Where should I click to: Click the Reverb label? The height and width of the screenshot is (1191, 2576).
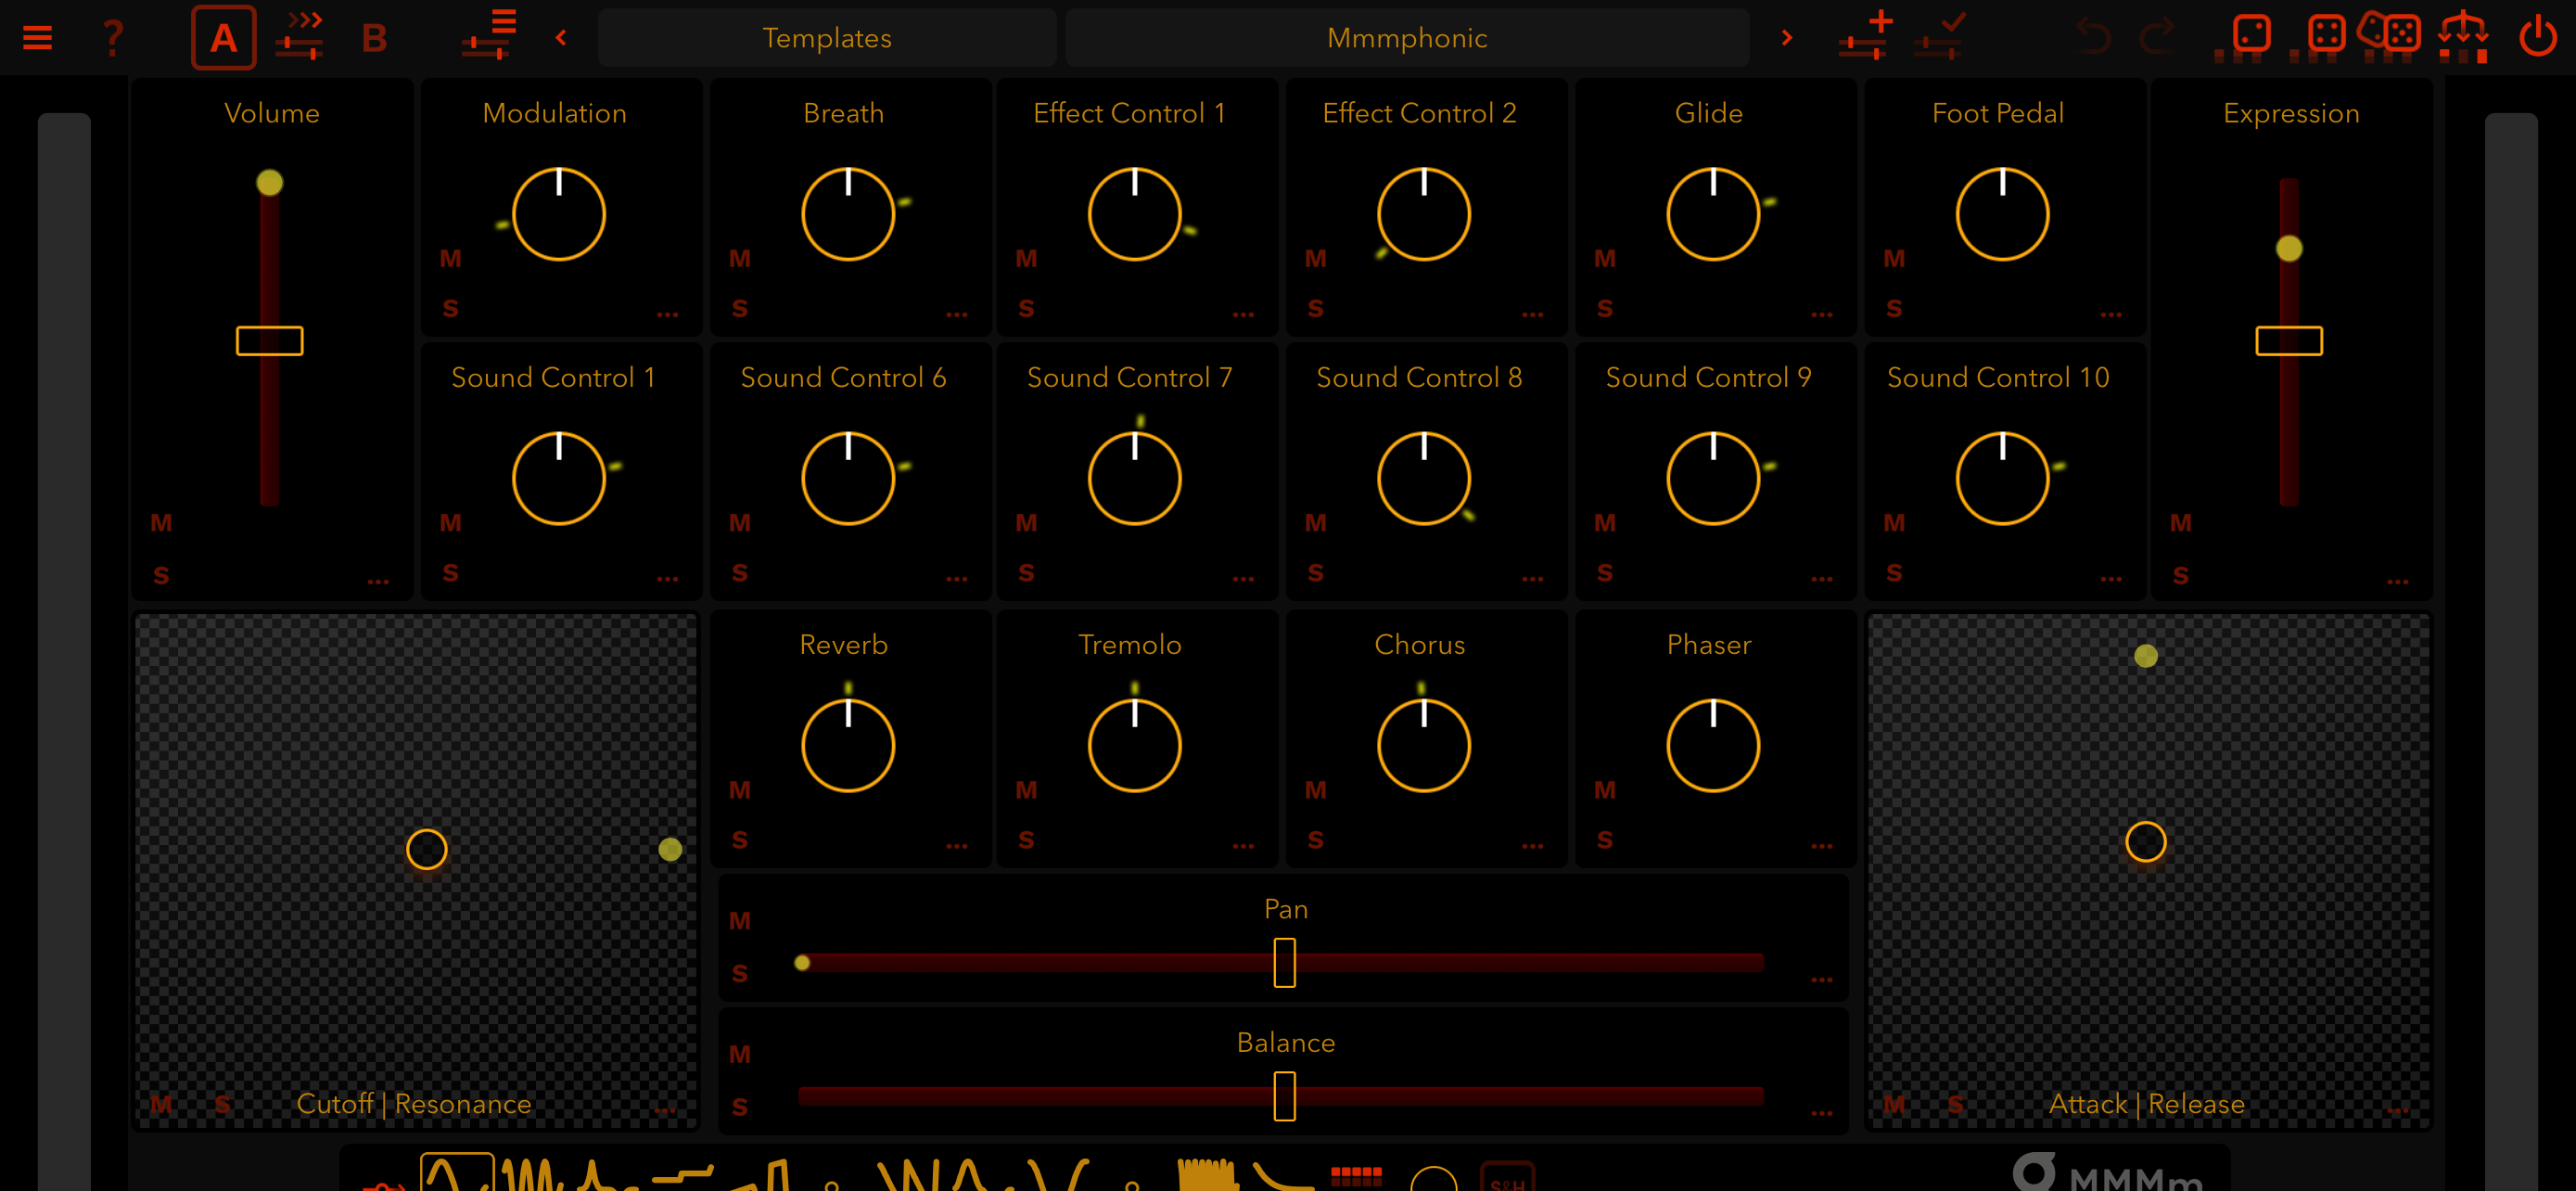[843, 645]
